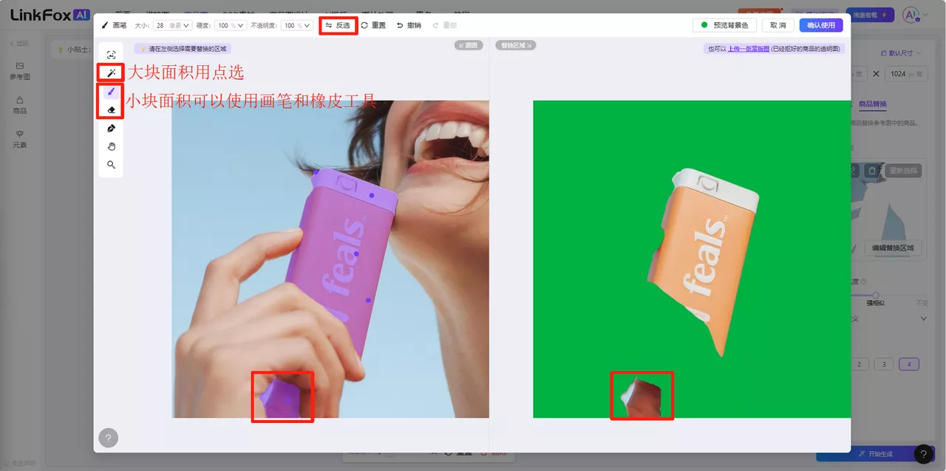Switch to the 商品替换 tab

[x=872, y=104]
